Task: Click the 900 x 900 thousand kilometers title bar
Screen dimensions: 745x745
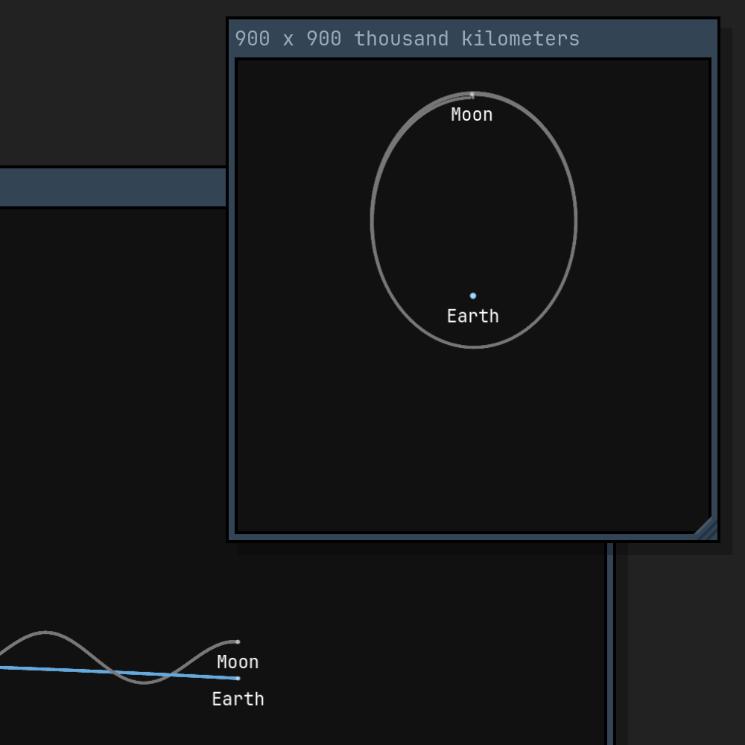Action: click(473, 37)
